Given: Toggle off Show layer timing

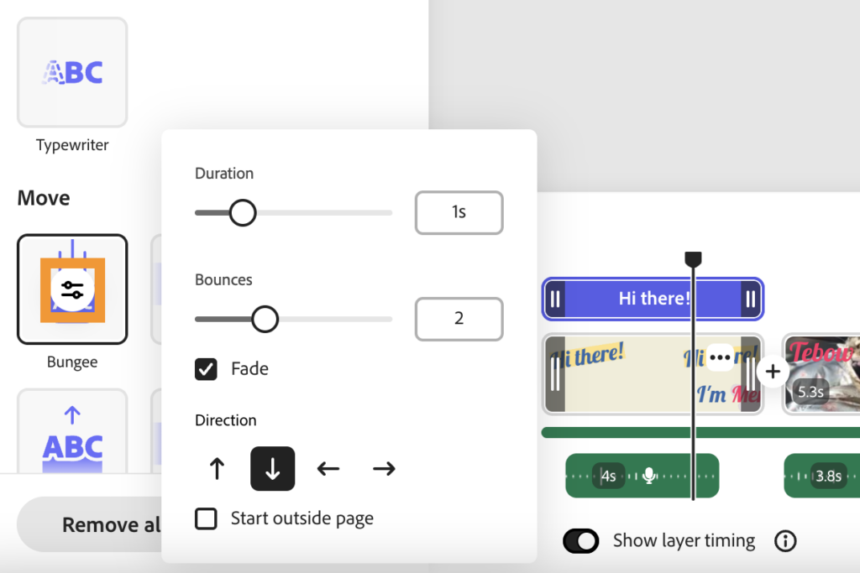Looking at the screenshot, I should tap(580, 541).
